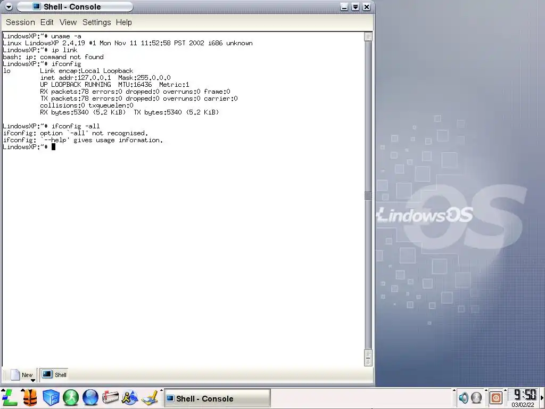Viewport: 545px width, 409px height.
Task: Click the 'UP LOOPBACK RUNNING' text
Action: 76,85
